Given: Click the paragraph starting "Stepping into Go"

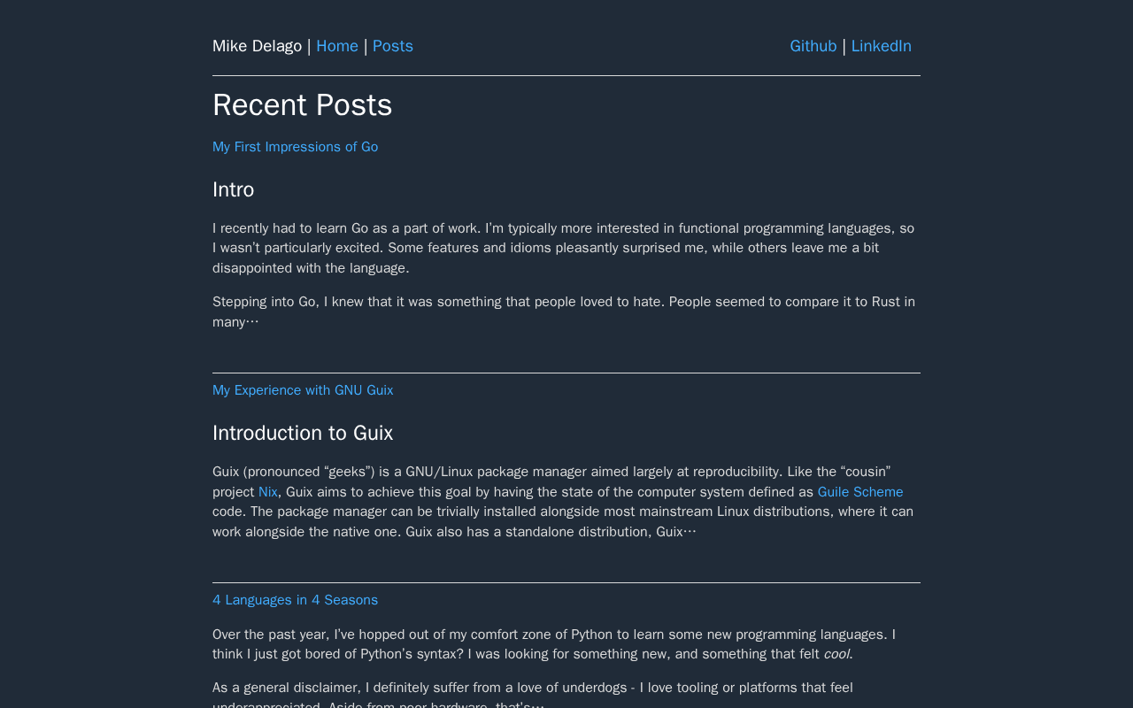Looking at the screenshot, I should pyautogui.click(x=565, y=312).
